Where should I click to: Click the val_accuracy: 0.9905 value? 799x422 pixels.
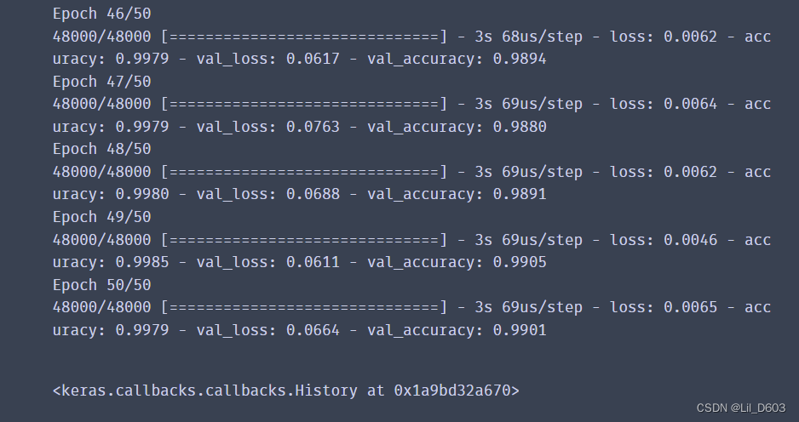coord(457,262)
